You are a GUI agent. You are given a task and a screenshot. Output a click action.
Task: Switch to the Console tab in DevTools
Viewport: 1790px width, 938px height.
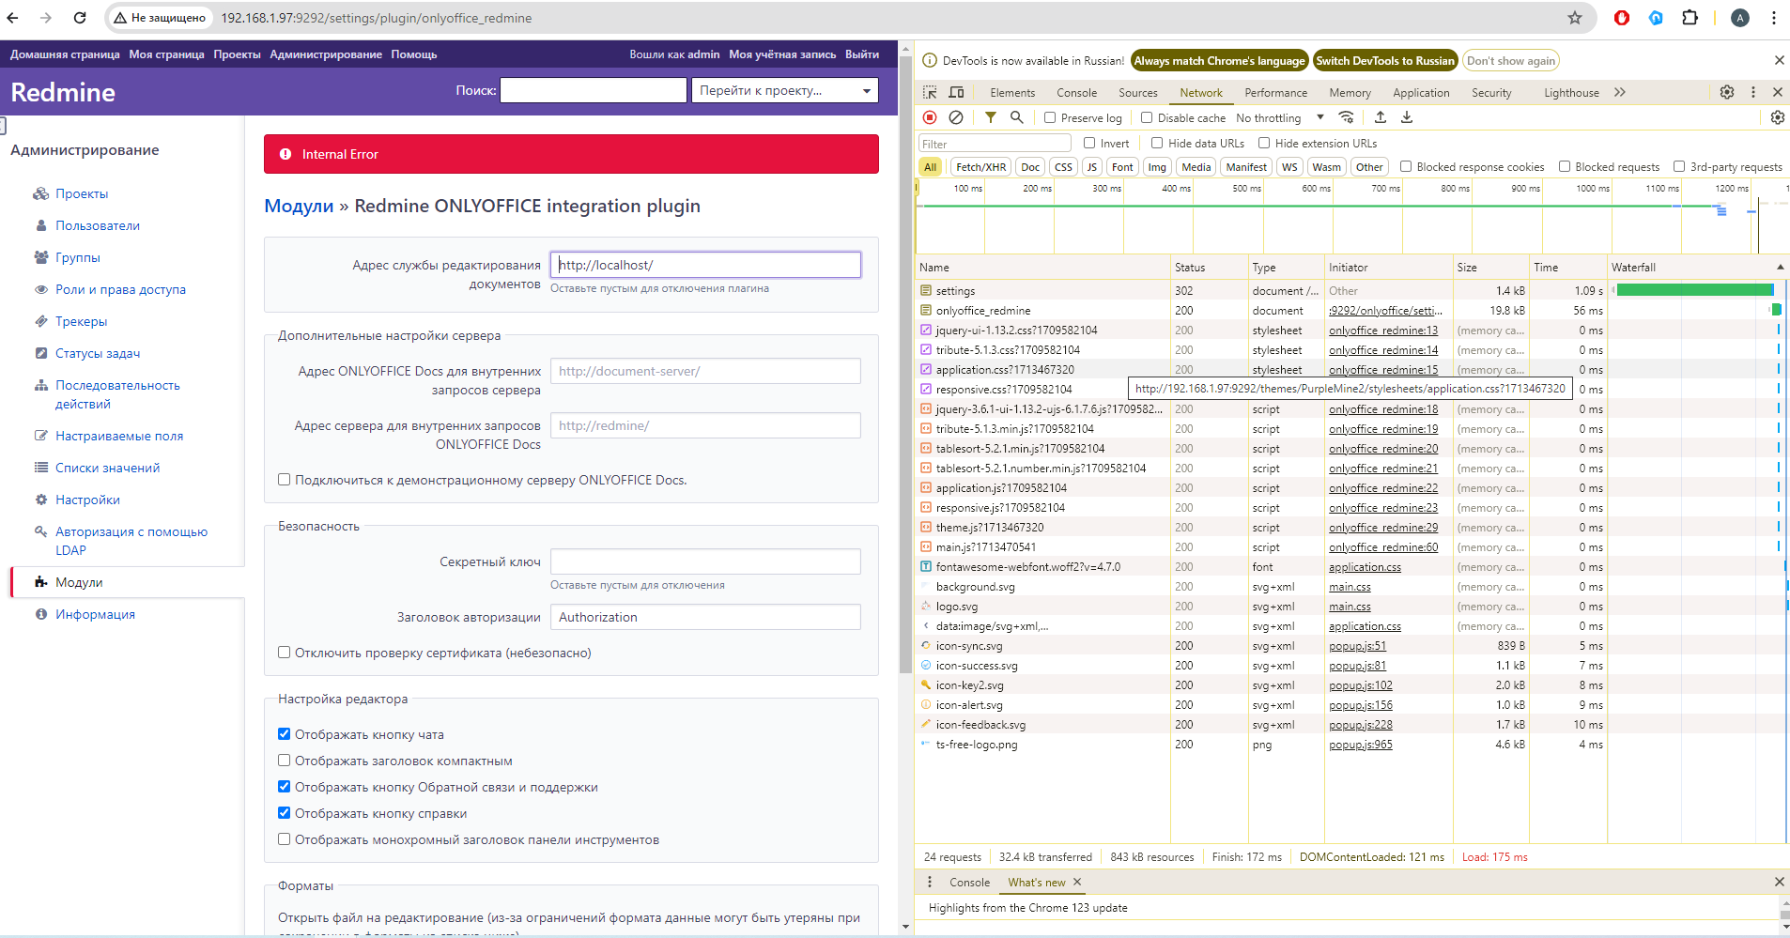click(x=1076, y=92)
